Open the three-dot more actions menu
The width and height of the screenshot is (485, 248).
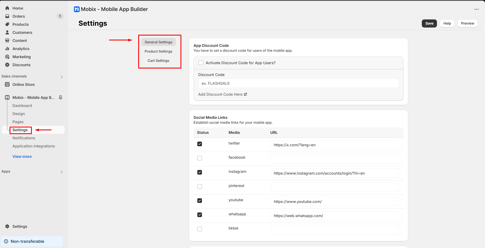[477, 9]
